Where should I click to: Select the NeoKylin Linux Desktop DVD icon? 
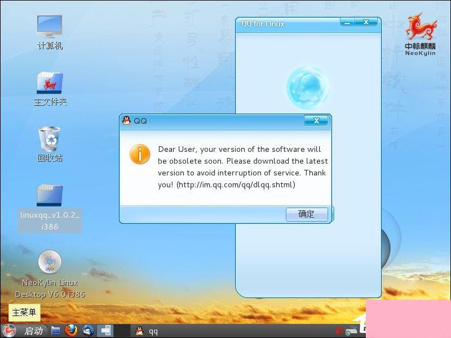(50, 274)
